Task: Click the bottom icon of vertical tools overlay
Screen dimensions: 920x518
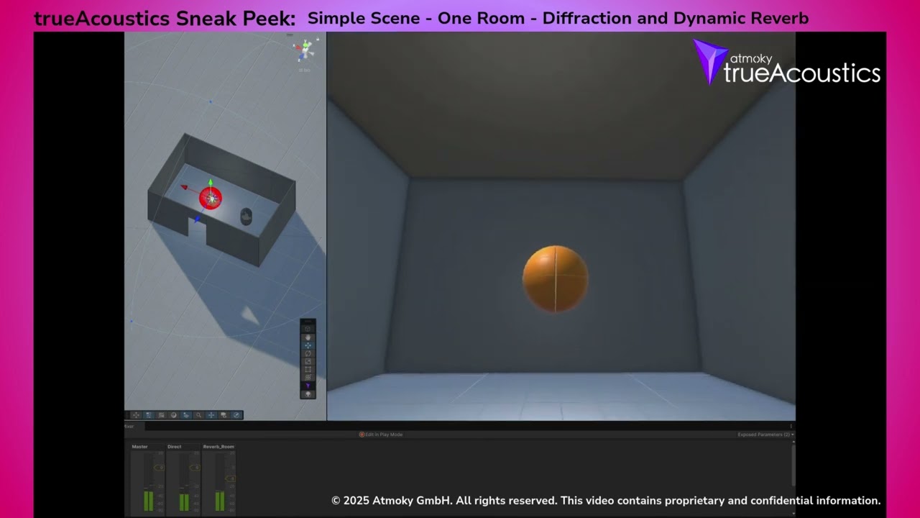Action: tap(308, 394)
